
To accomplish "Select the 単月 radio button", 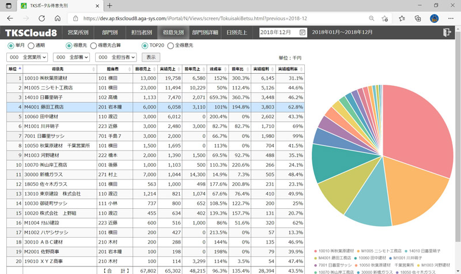I will coord(10,46).
